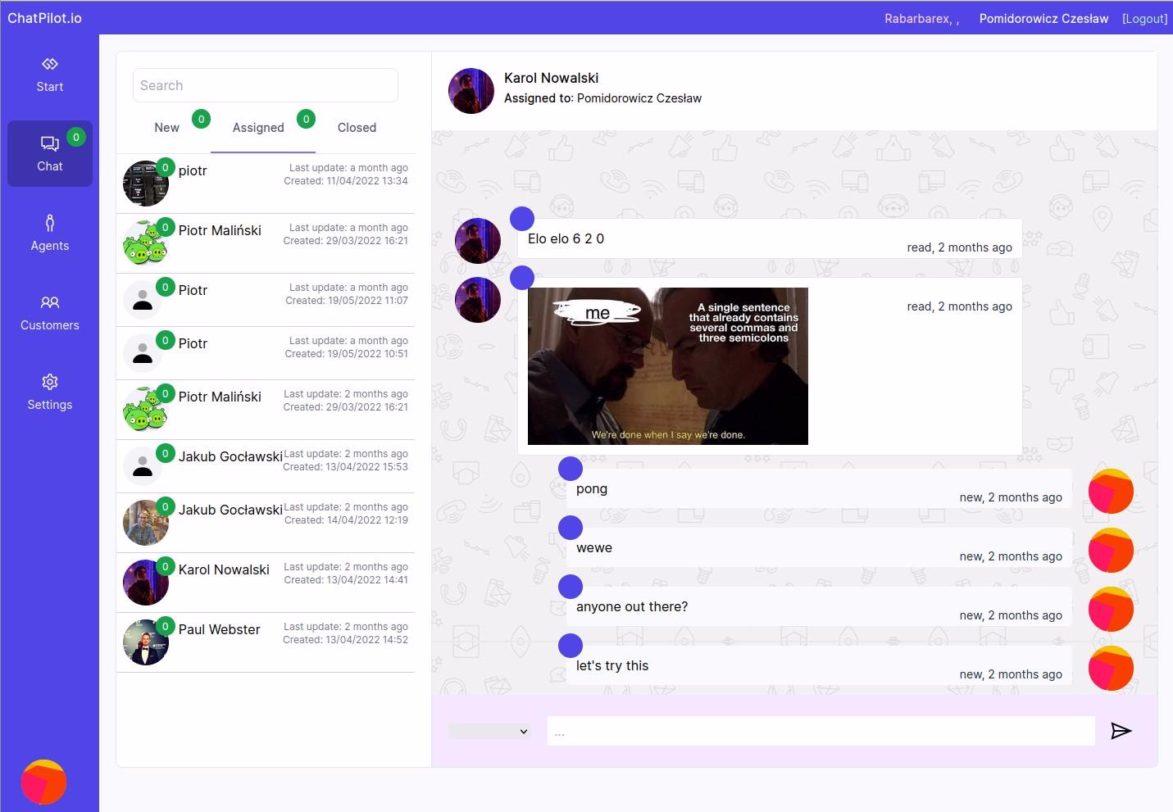Open Paul Webster's conversation
This screenshot has width=1173, height=812.
[266, 642]
